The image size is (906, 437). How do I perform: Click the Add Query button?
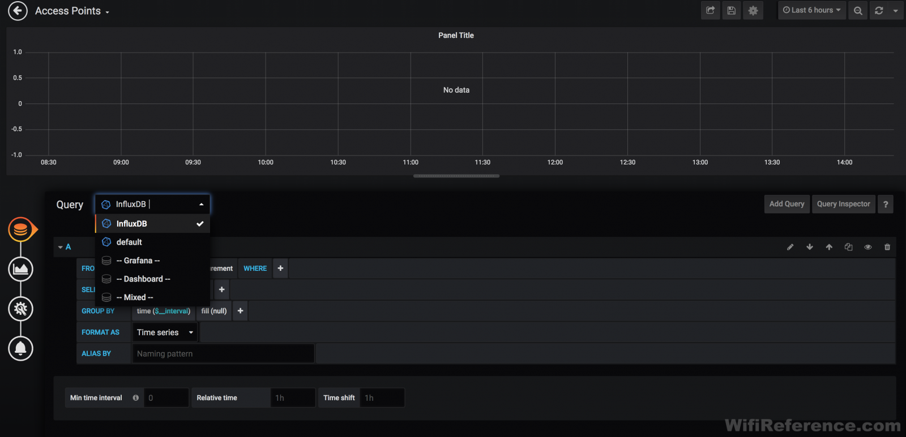pyautogui.click(x=787, y=204)
